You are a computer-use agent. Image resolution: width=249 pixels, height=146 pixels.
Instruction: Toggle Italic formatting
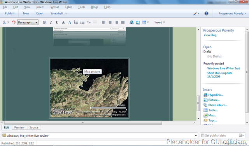pyautogui.click(x=51, y=23)
